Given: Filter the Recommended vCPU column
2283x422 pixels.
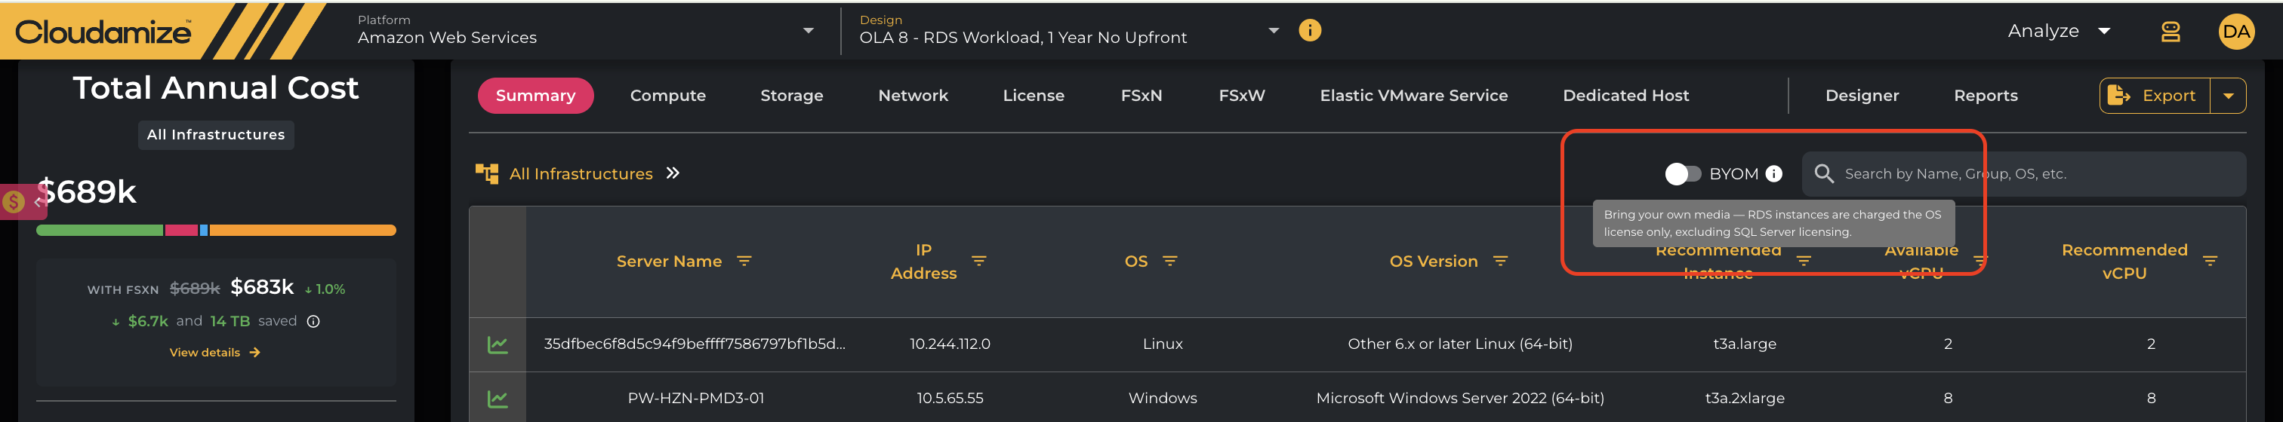Looking at the screenshot, I should coord(2210,261).
